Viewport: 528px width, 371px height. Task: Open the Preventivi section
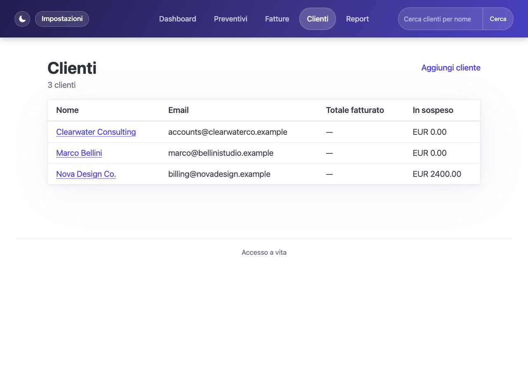[231, 19]
